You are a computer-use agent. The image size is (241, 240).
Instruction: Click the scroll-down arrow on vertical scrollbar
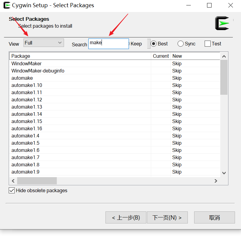(224, 173)
